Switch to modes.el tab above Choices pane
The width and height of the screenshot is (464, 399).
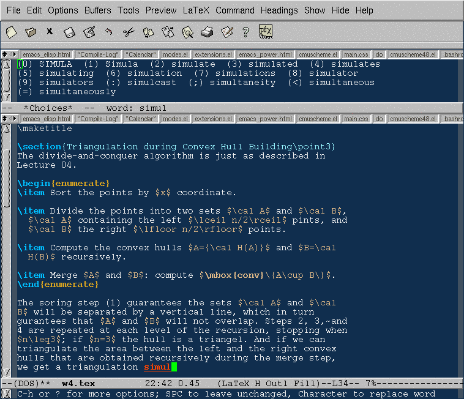pyautogui.click(x=175, y=54)
